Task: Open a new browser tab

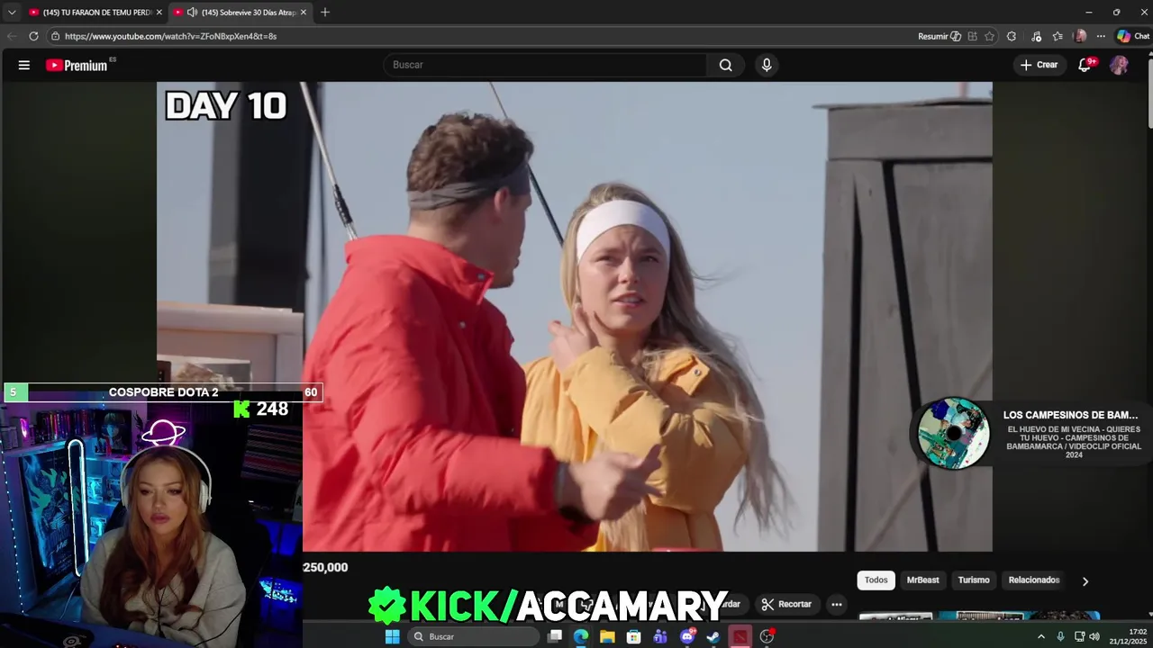Action: tap(325, 13)
